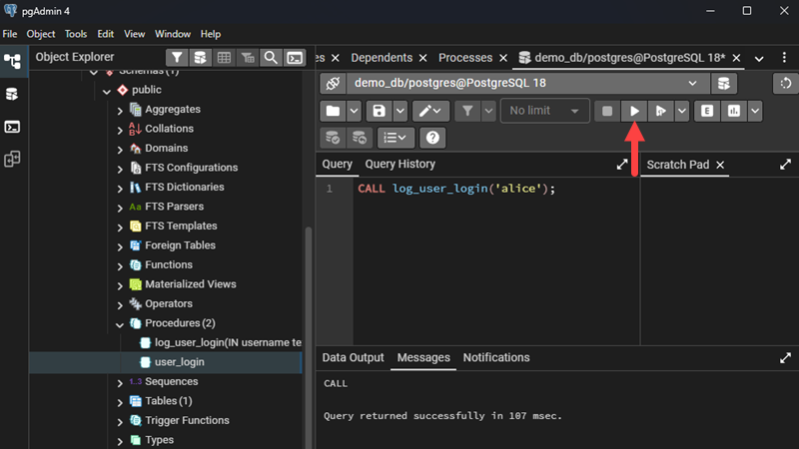Maximize the Scratch Pad panel
The image size is (799, 449).
click(x=785, y=165)
